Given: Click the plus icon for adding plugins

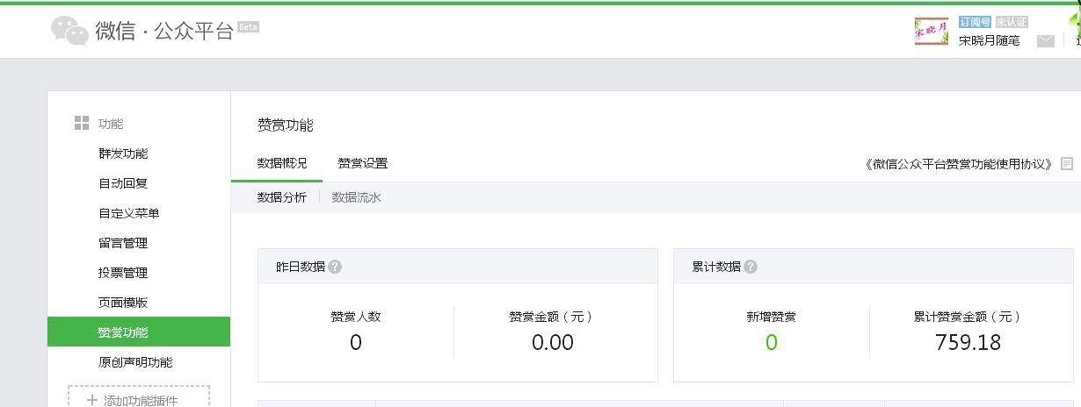Looking at the screenshot, I should 92,400.
